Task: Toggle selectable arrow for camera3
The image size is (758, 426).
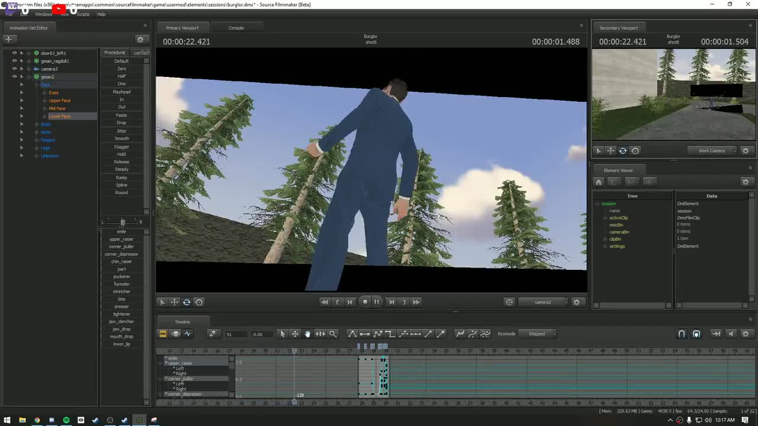Action: point(21,69)
